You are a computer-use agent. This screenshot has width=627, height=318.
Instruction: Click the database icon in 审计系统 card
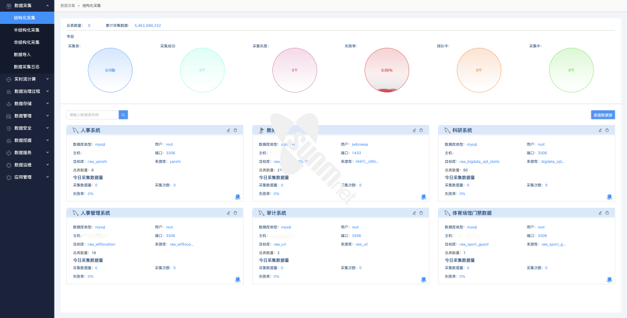pyautogui.click(x=423, y=279)
